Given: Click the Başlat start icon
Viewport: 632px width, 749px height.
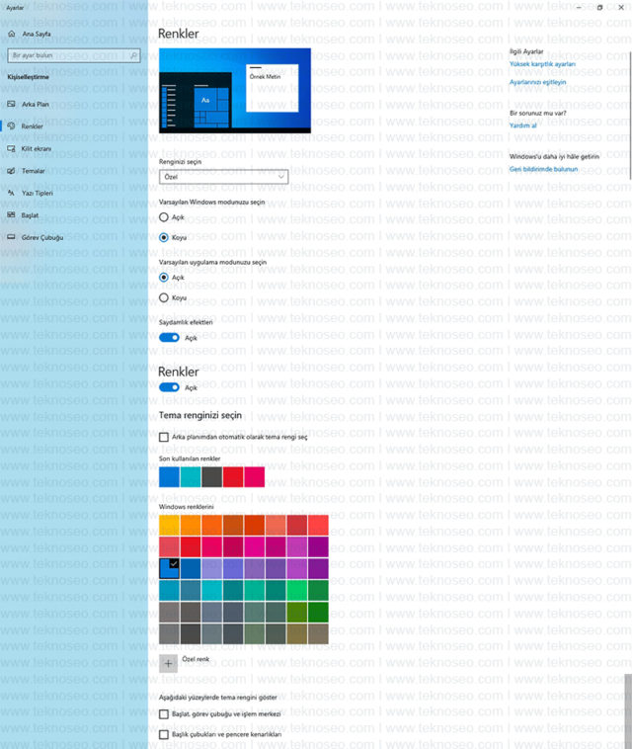Looking at the screenshot, I should (11, 215).
